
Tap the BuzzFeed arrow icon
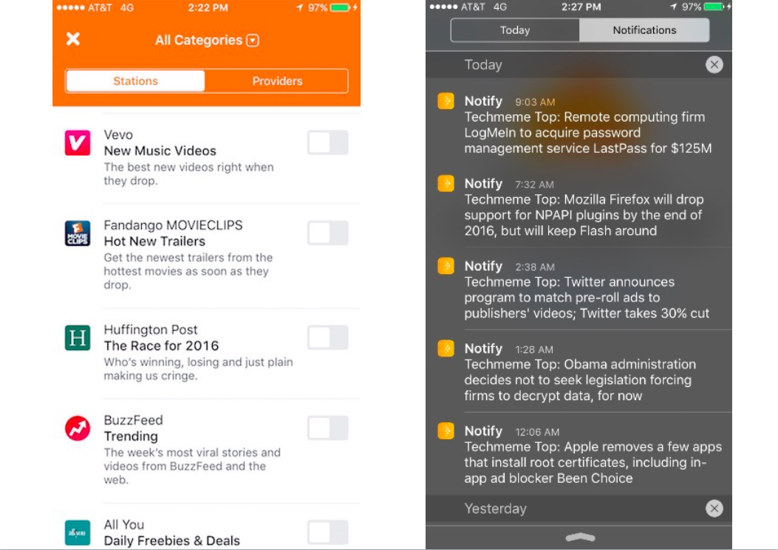coord(78,427)
